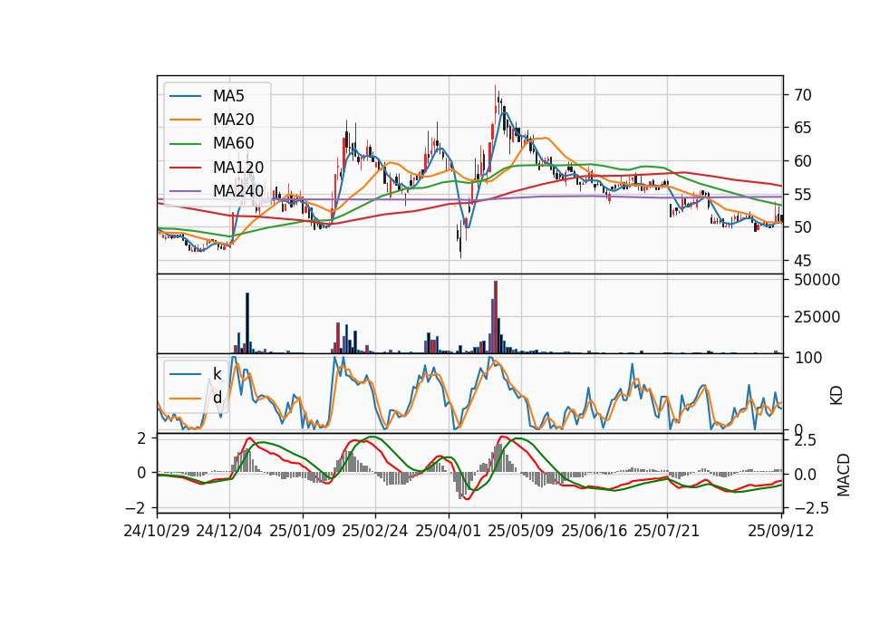
Task: Select the MA120 legend label
Action: click(x=238, y=168)
